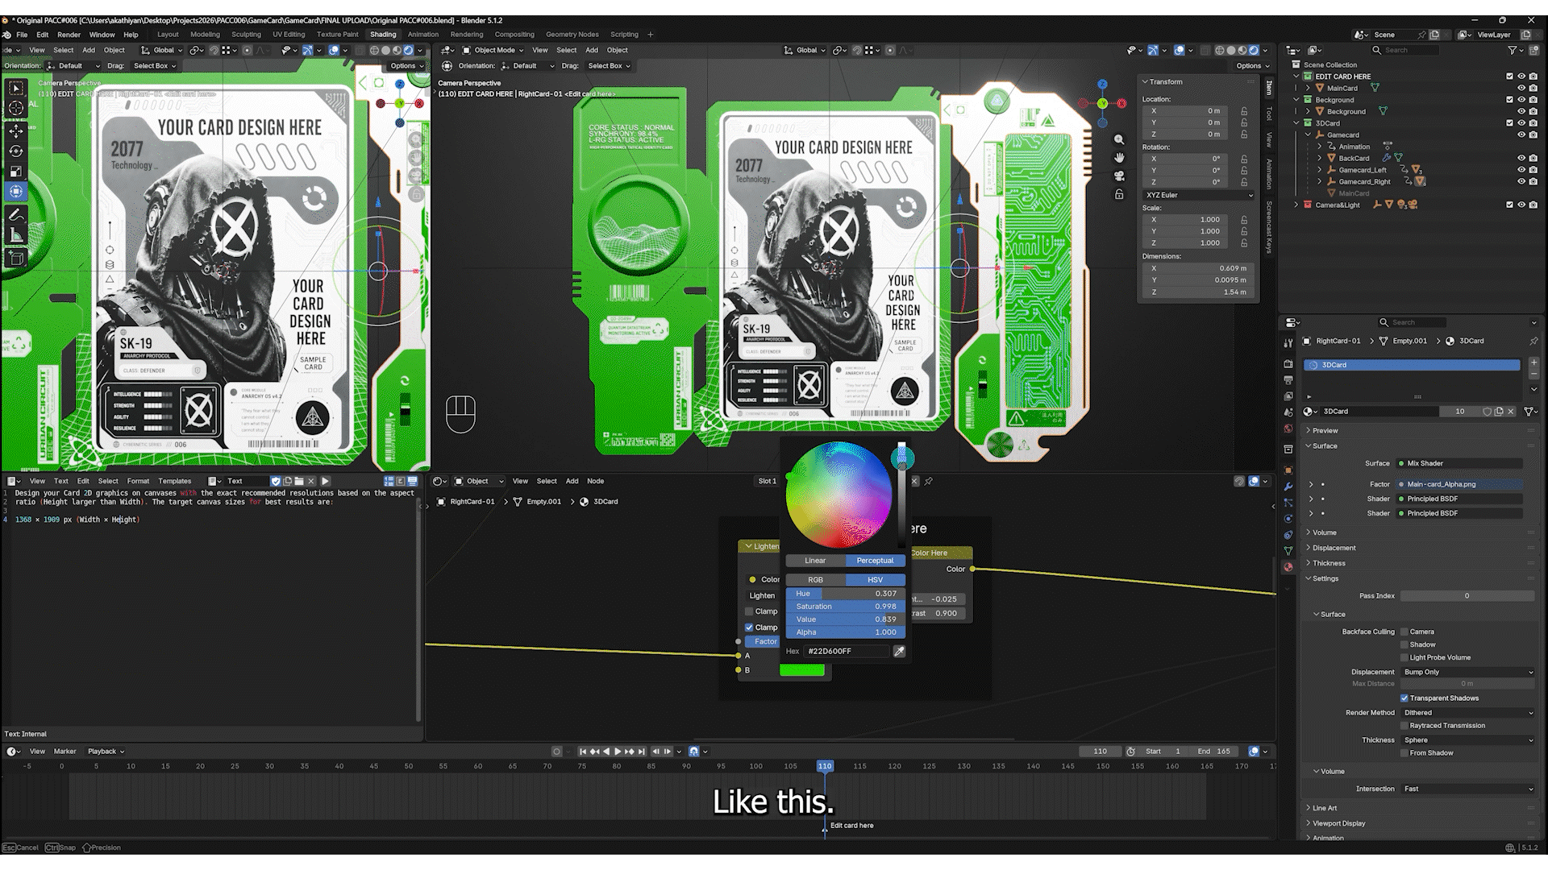
Task: Open the Tool properties tab
Action: click(x=1288, y=343)
